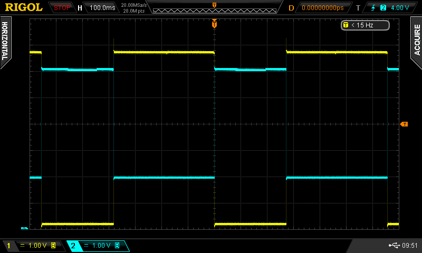This screenshot has width=422, height=253.
Task: Click the 4.00 V trigger level value
Action: tap(399, 8)
